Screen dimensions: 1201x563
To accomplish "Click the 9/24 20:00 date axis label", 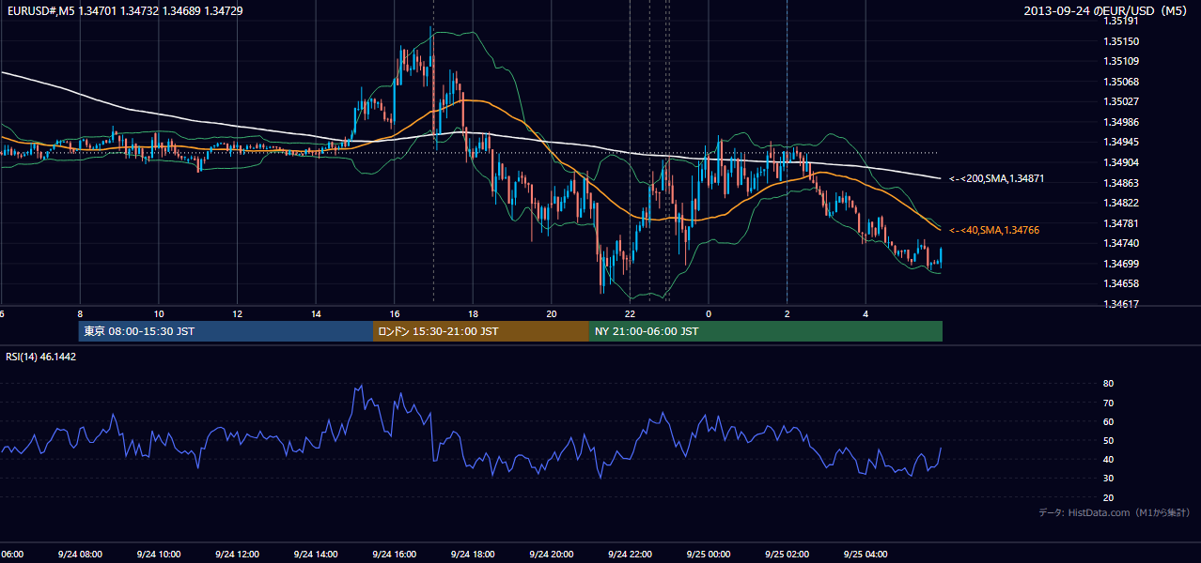I will [551, 555].
